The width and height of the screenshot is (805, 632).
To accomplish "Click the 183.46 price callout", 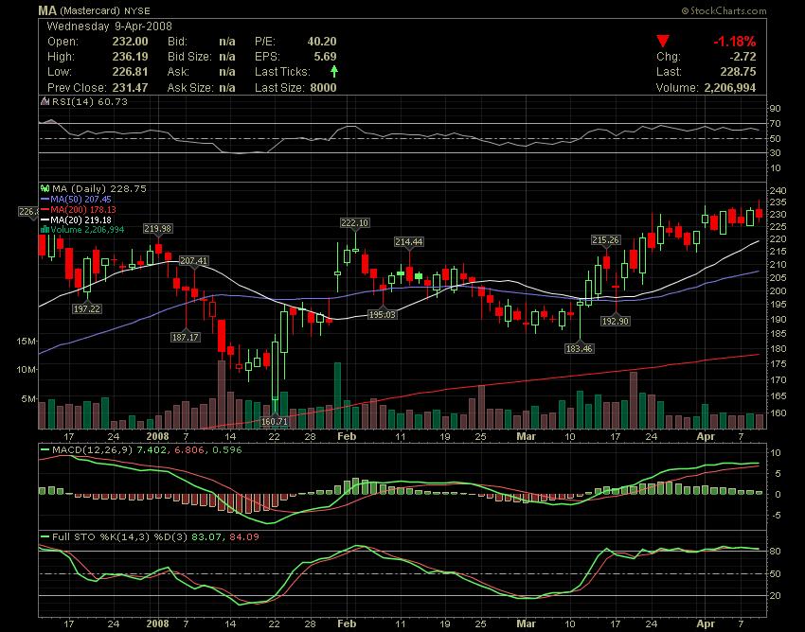I will click(579, 349).
